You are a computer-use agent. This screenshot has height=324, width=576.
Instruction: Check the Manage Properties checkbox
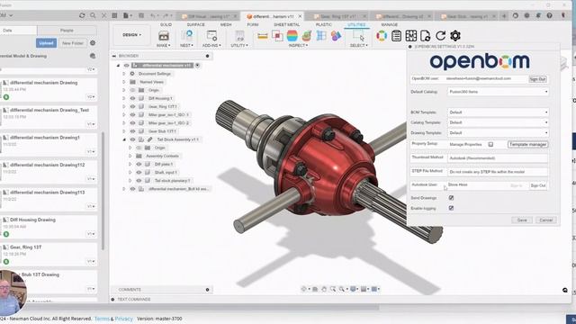point(490,144)
